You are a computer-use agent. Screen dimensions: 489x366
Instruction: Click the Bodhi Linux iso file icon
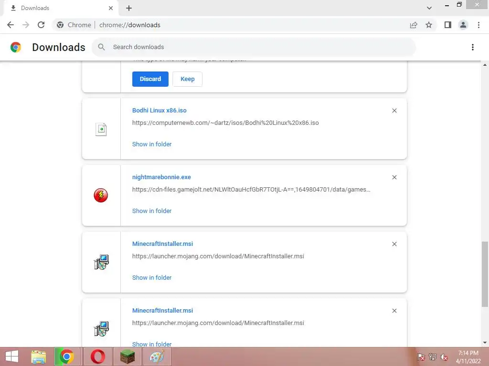pos(101,129)
